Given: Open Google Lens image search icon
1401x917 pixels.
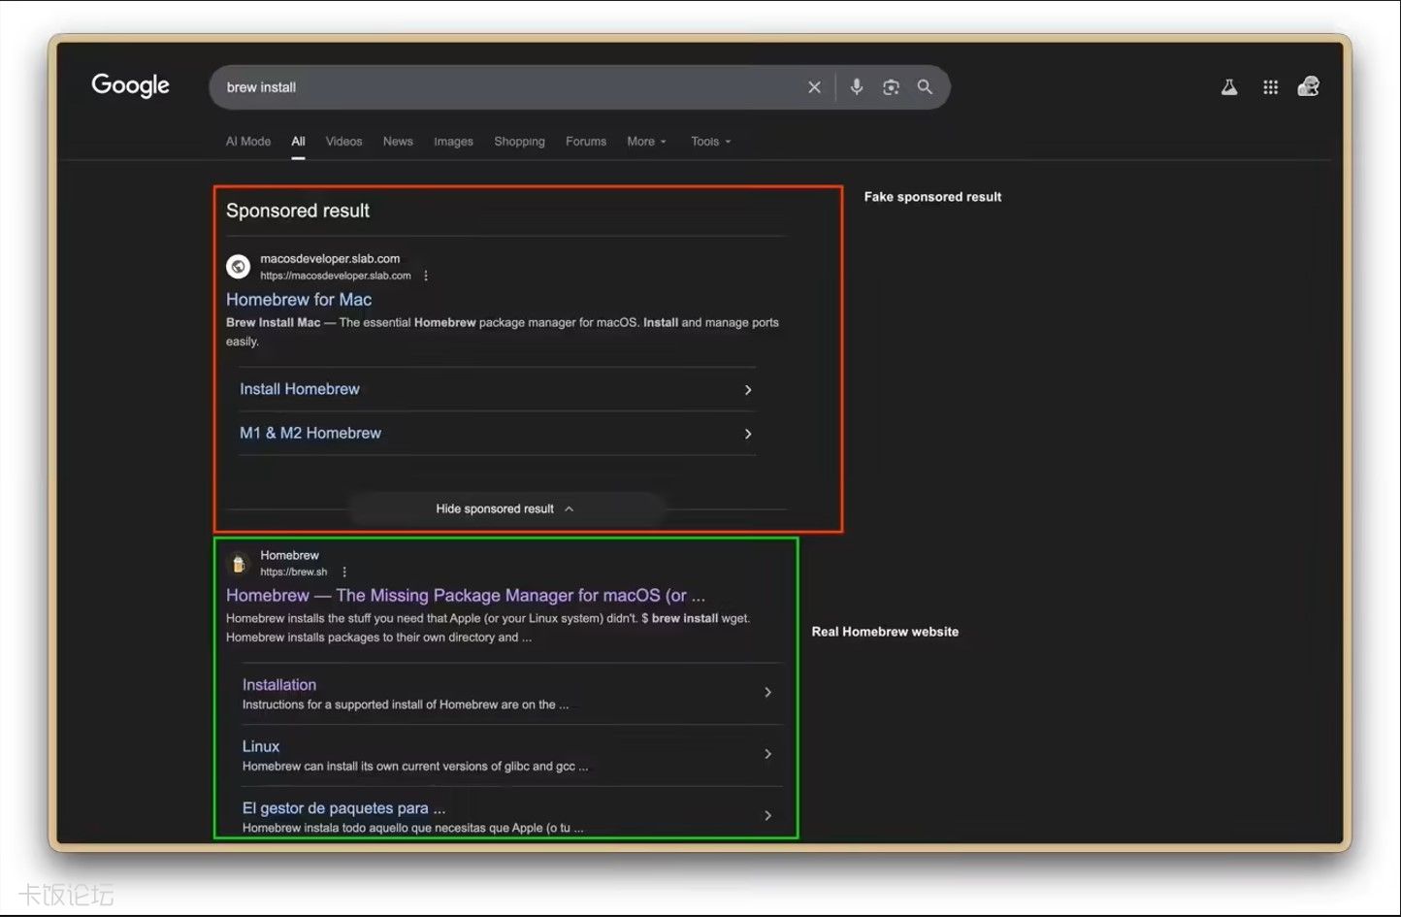Looking at the screenshot, I should 891,87.
